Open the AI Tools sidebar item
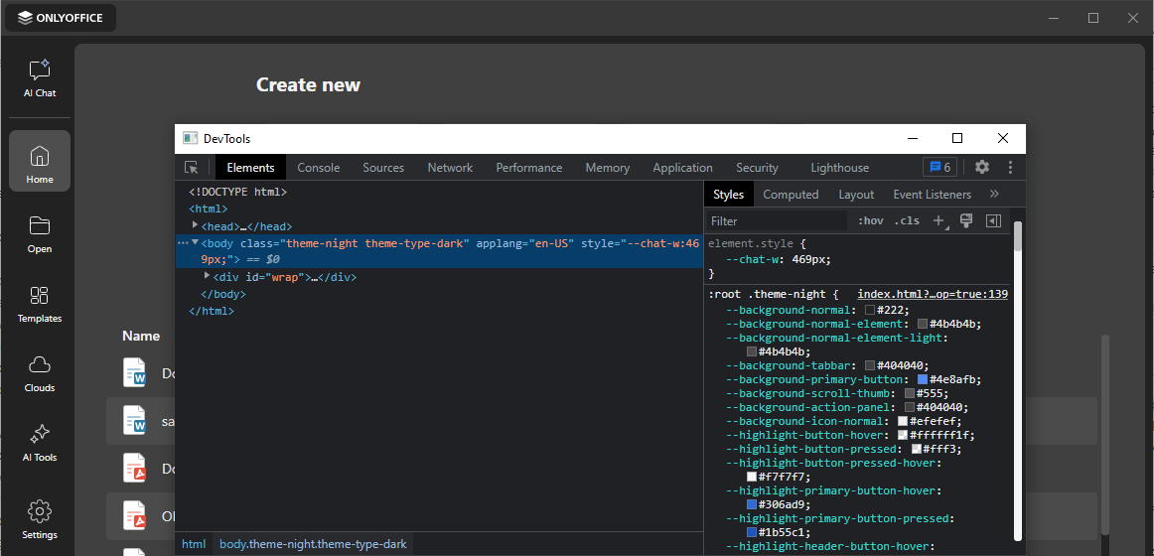 (40, 444)
